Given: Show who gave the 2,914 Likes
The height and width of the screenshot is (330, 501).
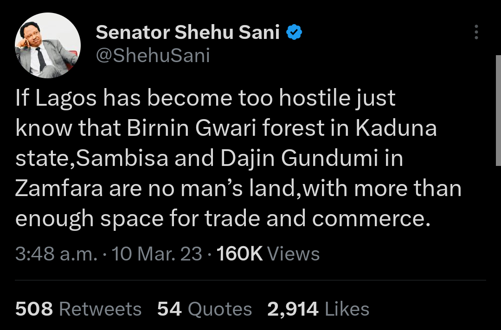Looking at the screenshot, I should (x=318, y=309).
